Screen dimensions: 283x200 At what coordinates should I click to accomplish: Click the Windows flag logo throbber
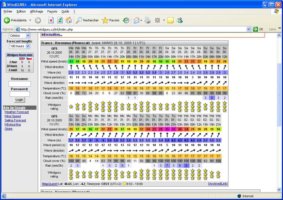coord(277,11)
